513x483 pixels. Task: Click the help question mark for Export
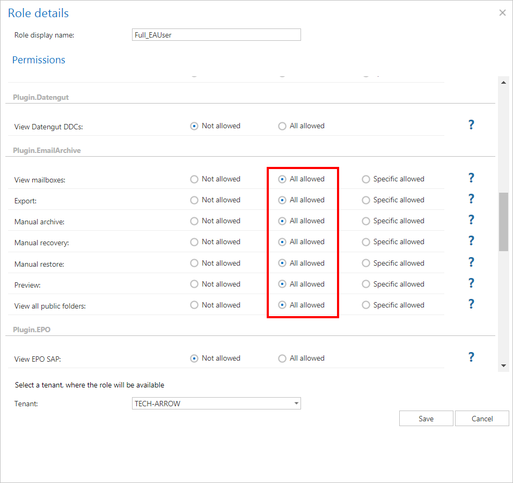tap(471, 199)
